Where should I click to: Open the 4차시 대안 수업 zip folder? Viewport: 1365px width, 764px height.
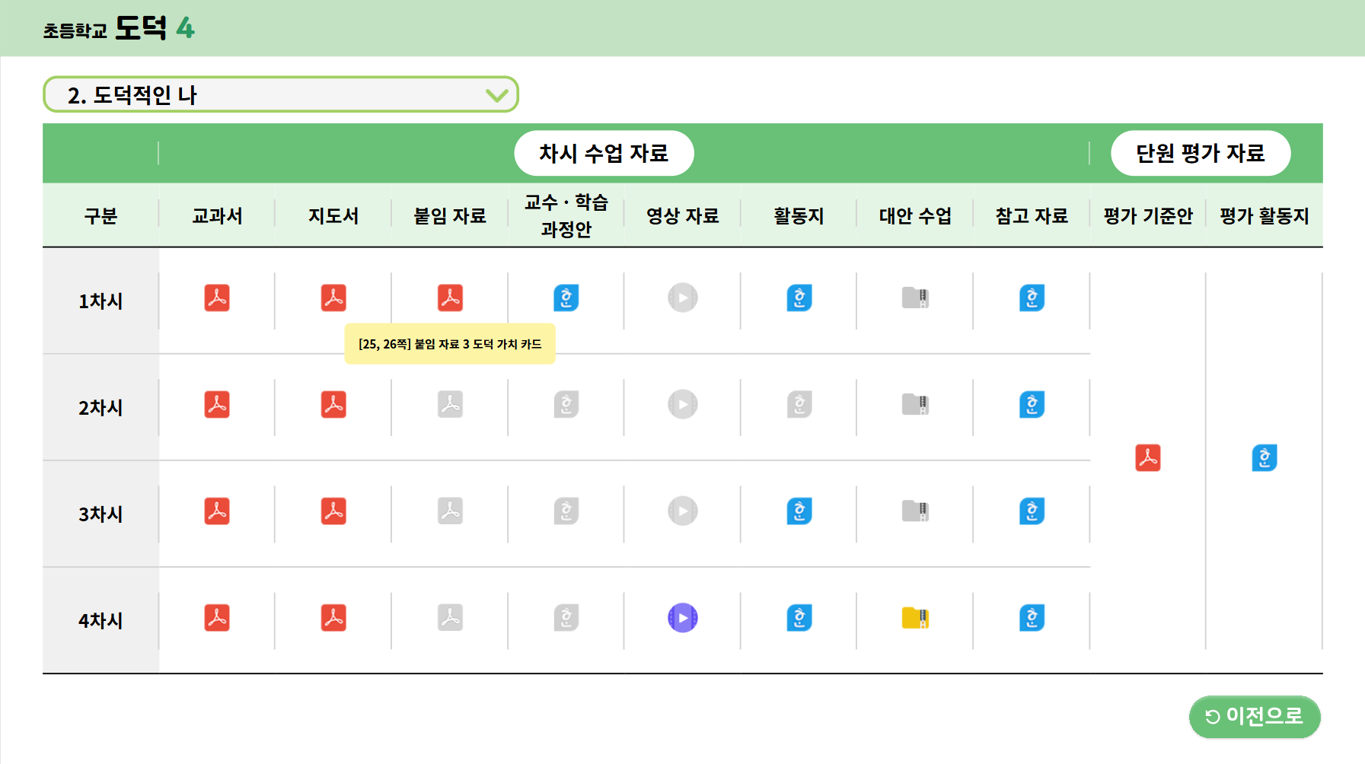click(915, 618)
